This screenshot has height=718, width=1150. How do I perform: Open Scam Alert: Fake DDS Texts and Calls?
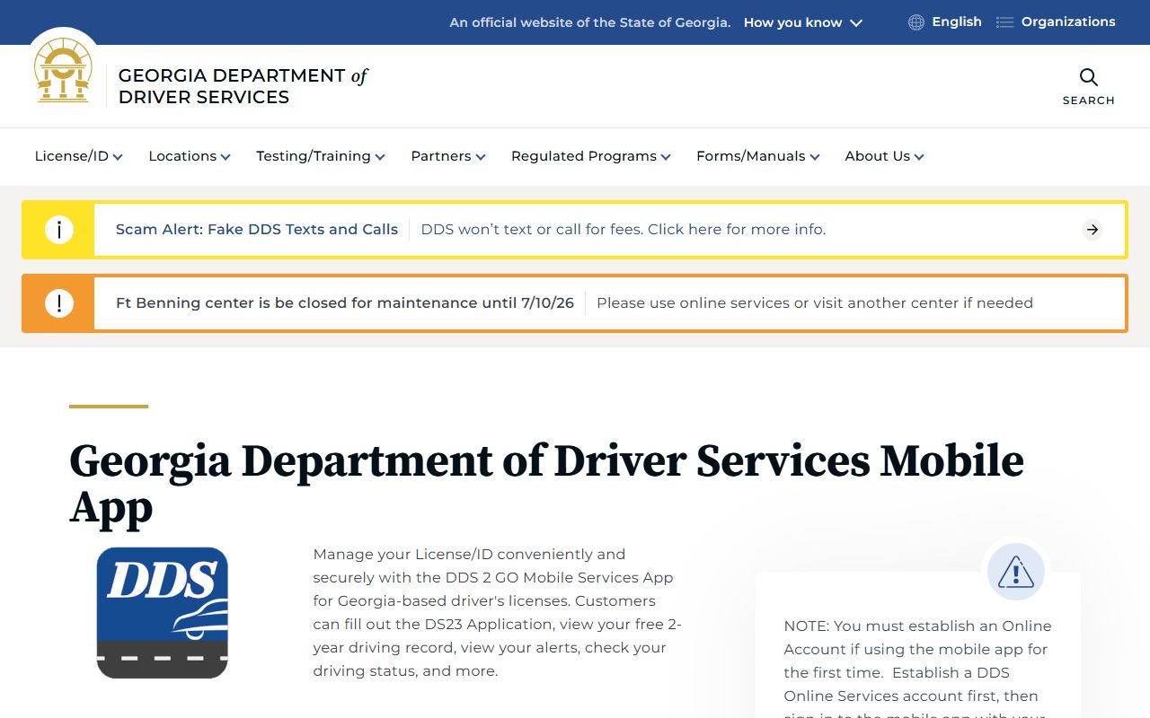click(257, 230)
